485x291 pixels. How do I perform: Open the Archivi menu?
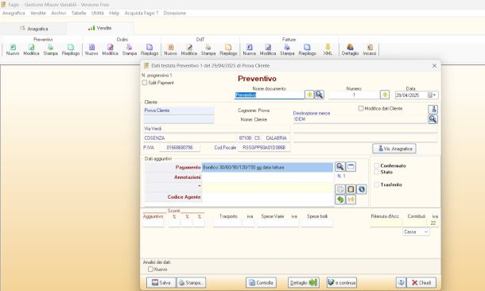(59, 13)
